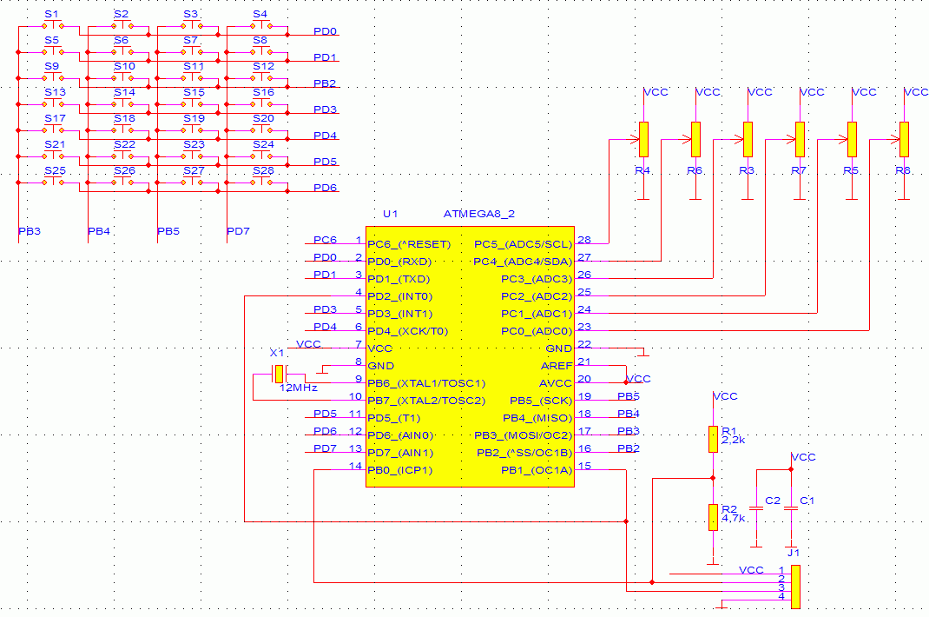This screenshot has height=617, width=929.
Task: Click the PD7 net label under keypad column
Action: click(x=238, y=231)
